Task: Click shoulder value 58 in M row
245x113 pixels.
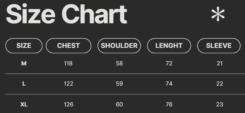Action: [119, 63]
